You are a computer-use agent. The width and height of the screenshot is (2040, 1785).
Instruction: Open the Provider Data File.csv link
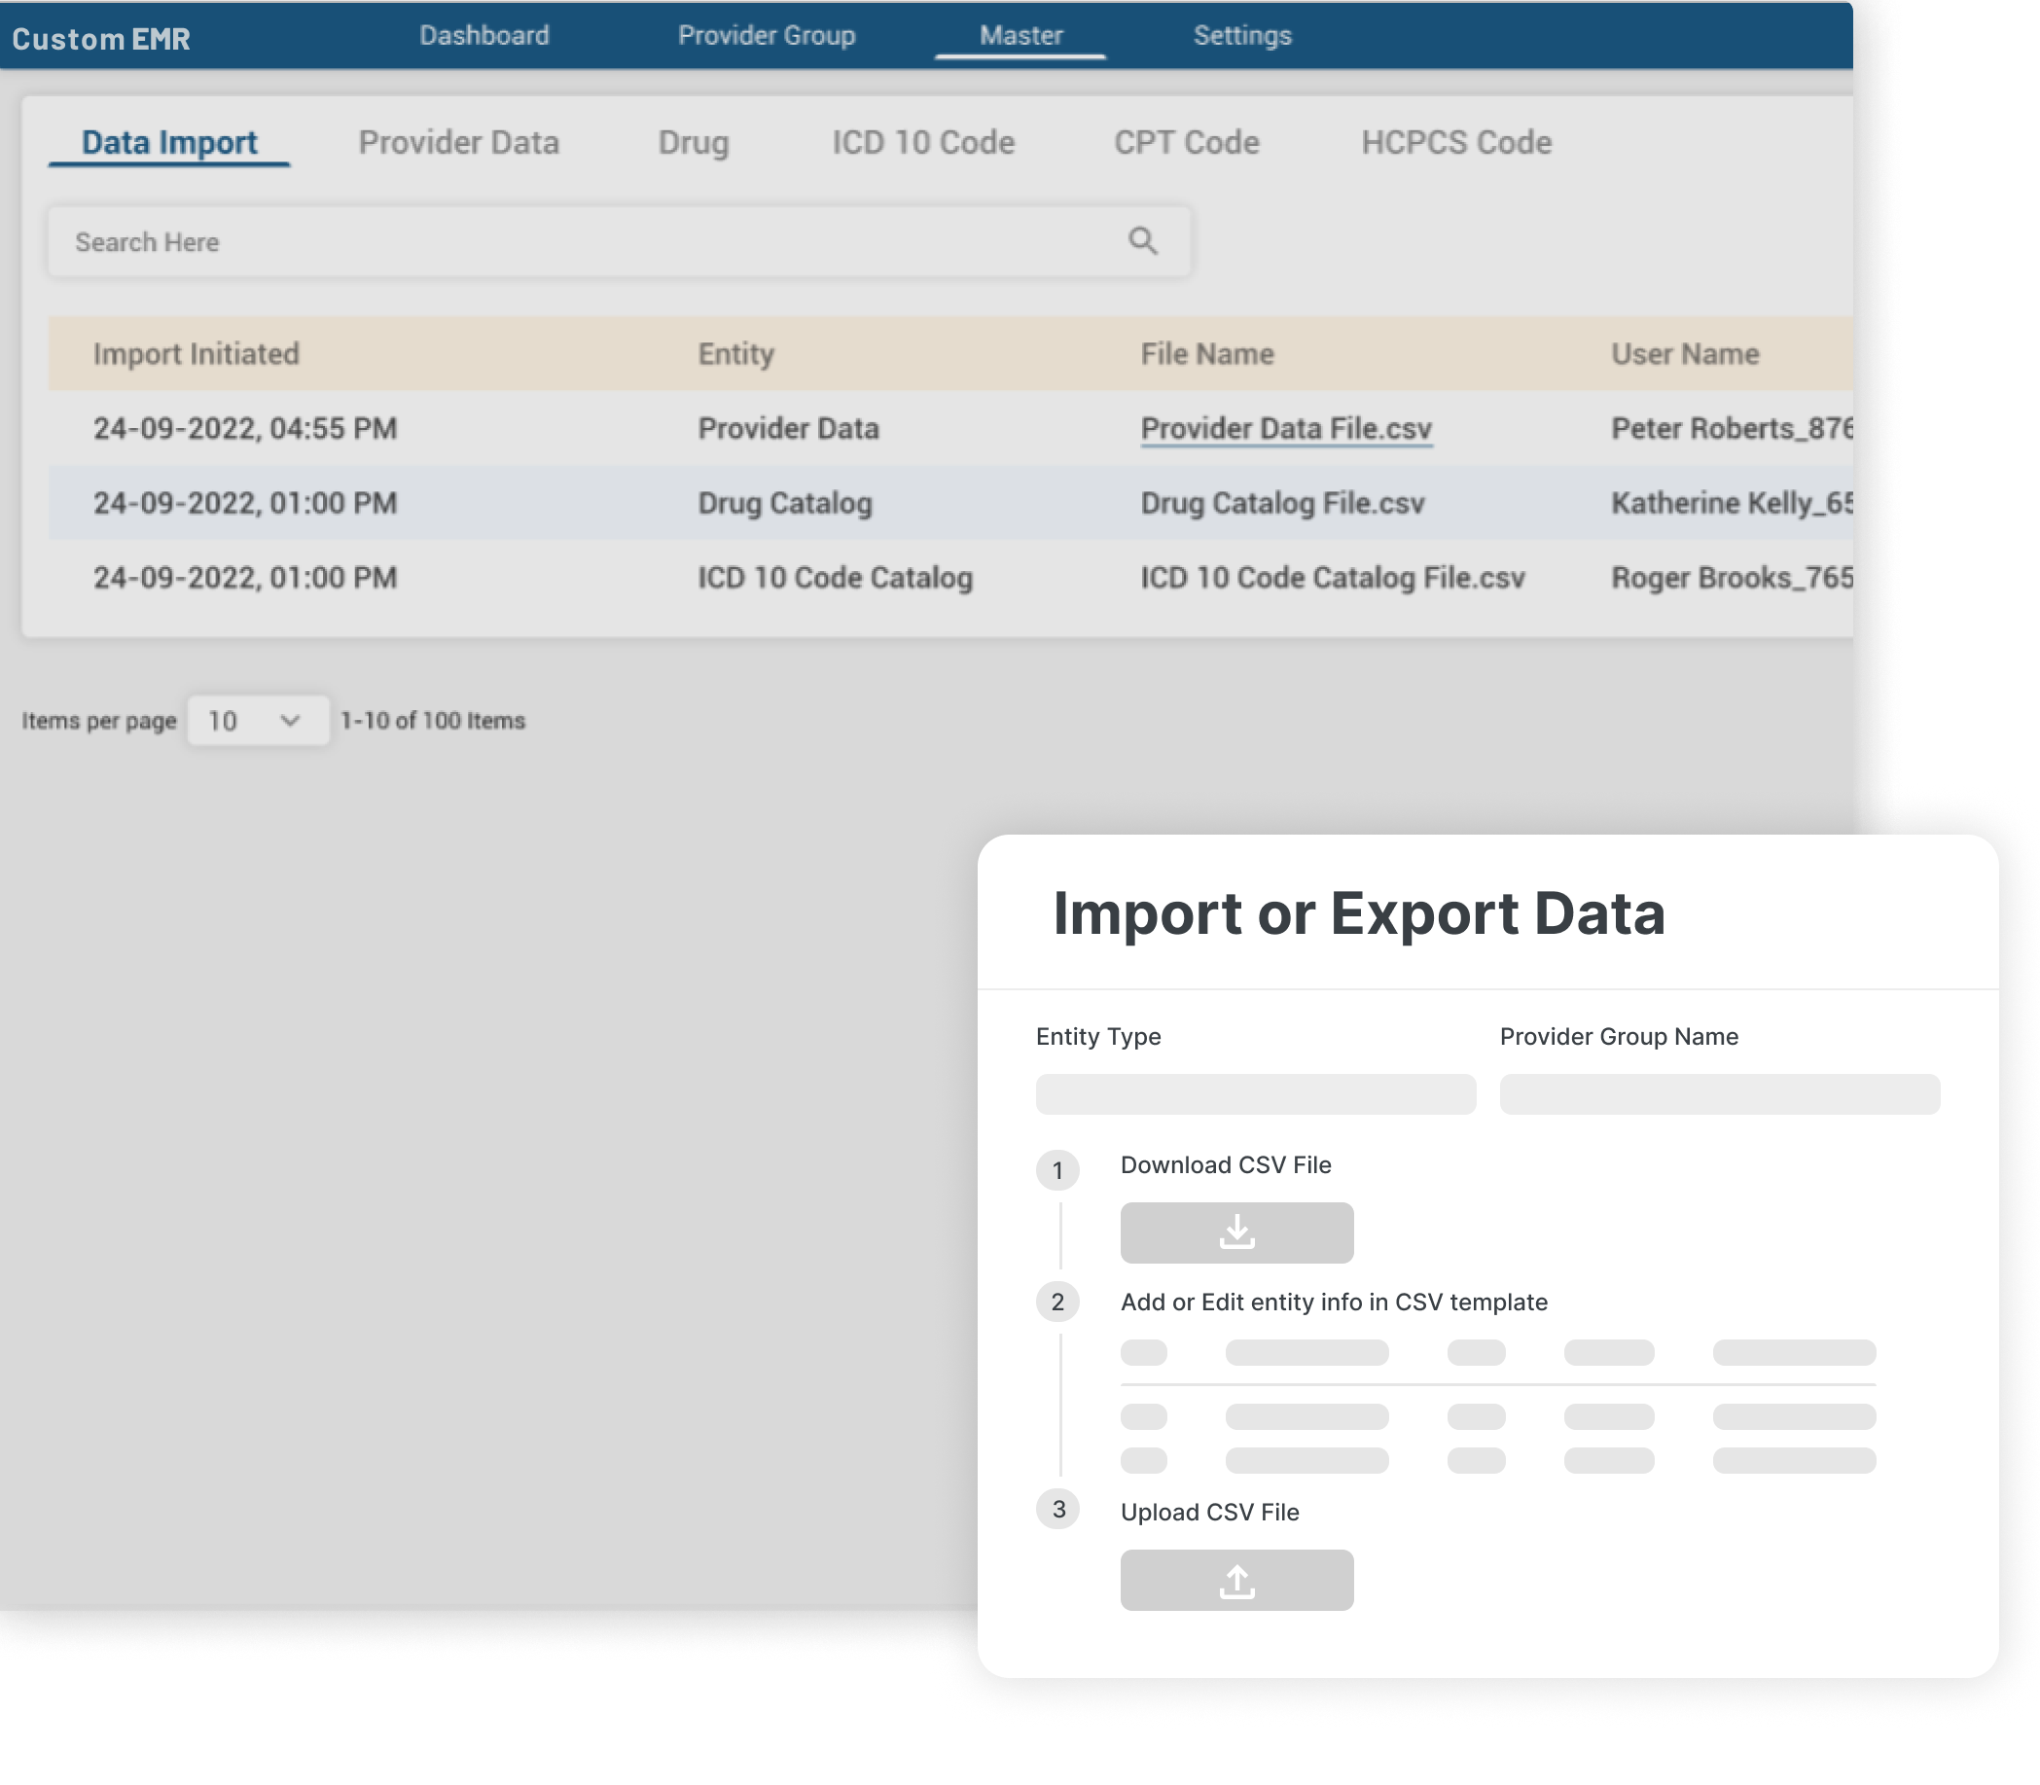click(x=1286, y=428)
